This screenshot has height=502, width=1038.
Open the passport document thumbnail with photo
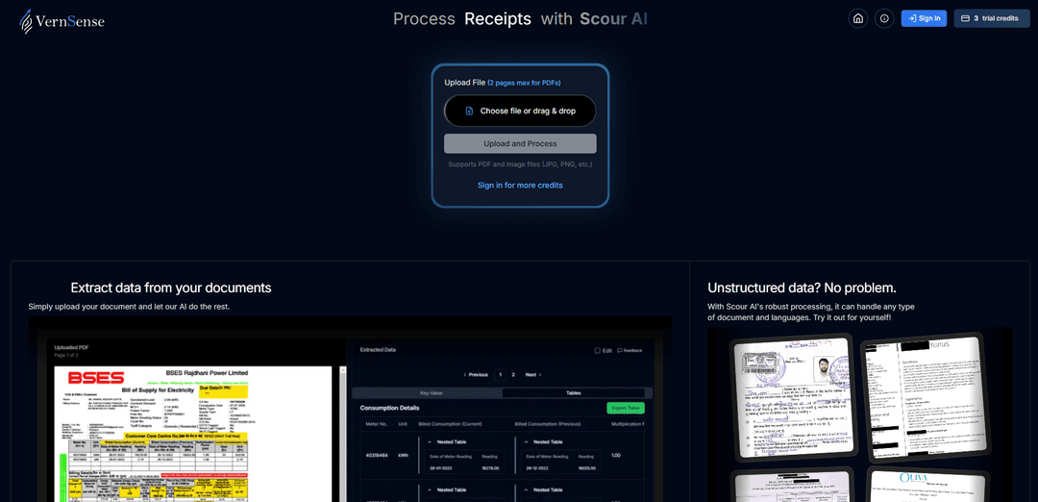(793, 396)
